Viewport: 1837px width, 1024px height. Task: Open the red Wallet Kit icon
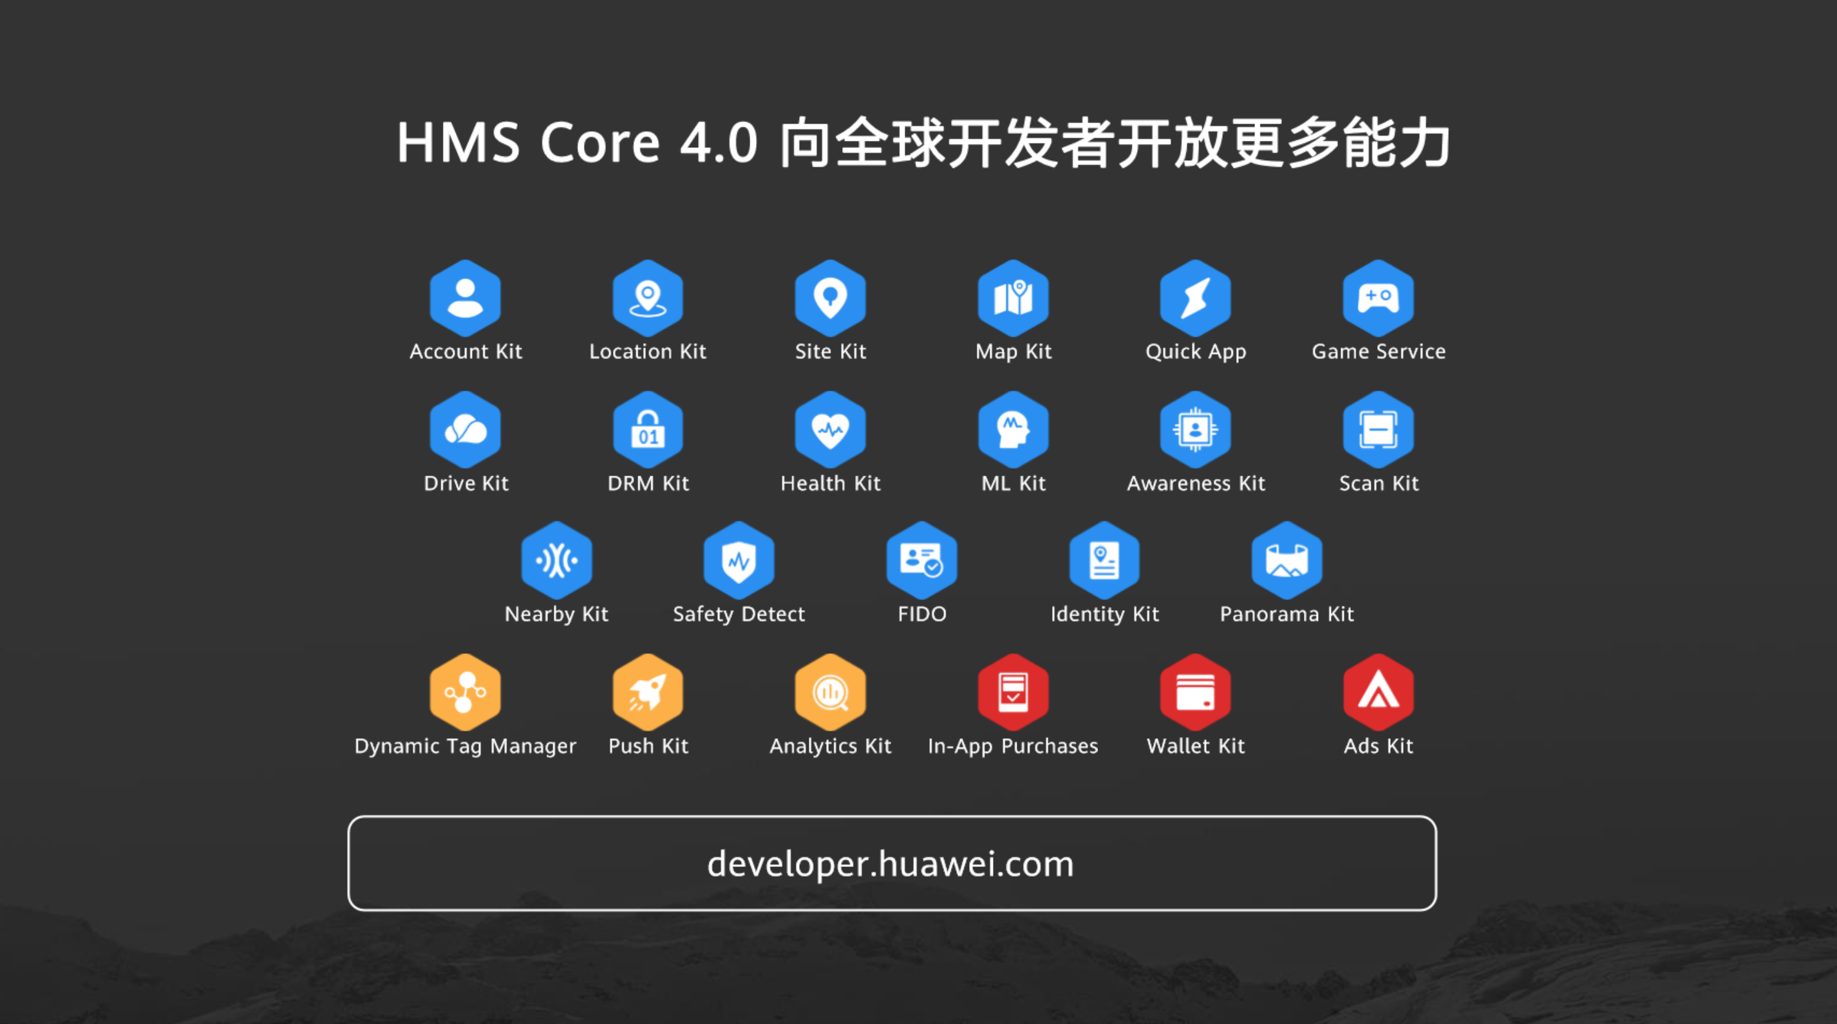pos(1195,692)
